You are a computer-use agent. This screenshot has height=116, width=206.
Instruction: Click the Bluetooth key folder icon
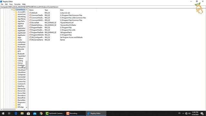[16, 54]
